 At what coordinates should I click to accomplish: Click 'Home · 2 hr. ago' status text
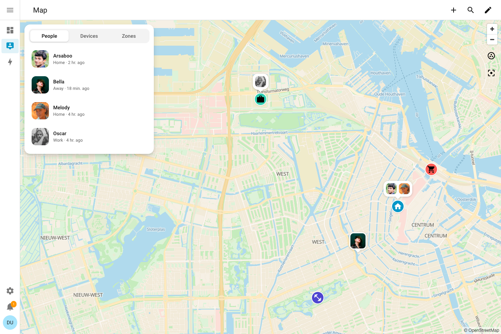coord(69,63)
